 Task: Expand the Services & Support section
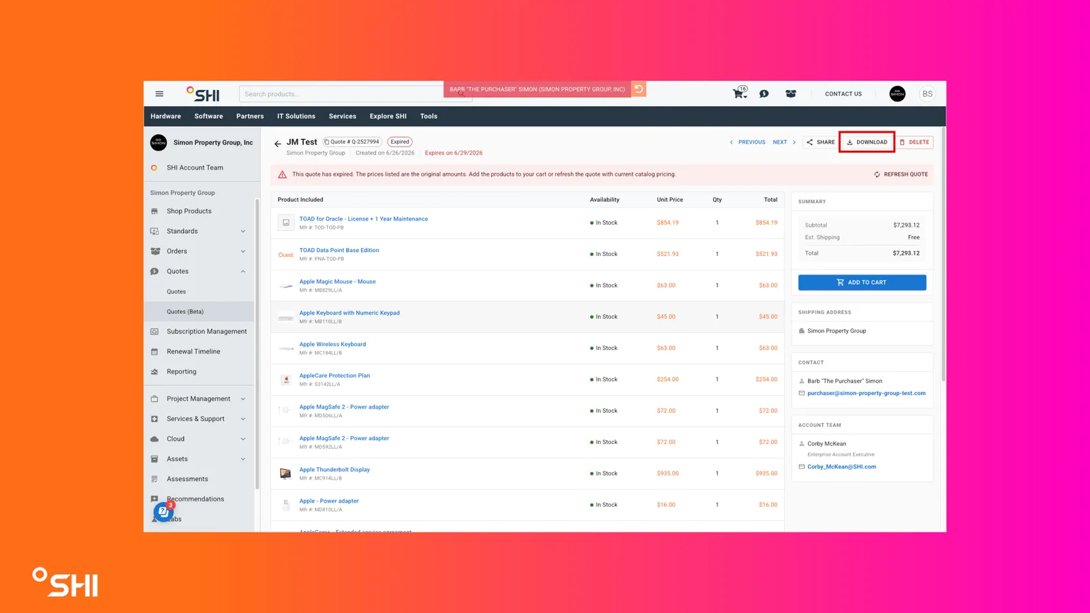198,419
